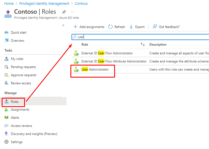Click the role search input field

pyautogui.click(x=140, y=37)
